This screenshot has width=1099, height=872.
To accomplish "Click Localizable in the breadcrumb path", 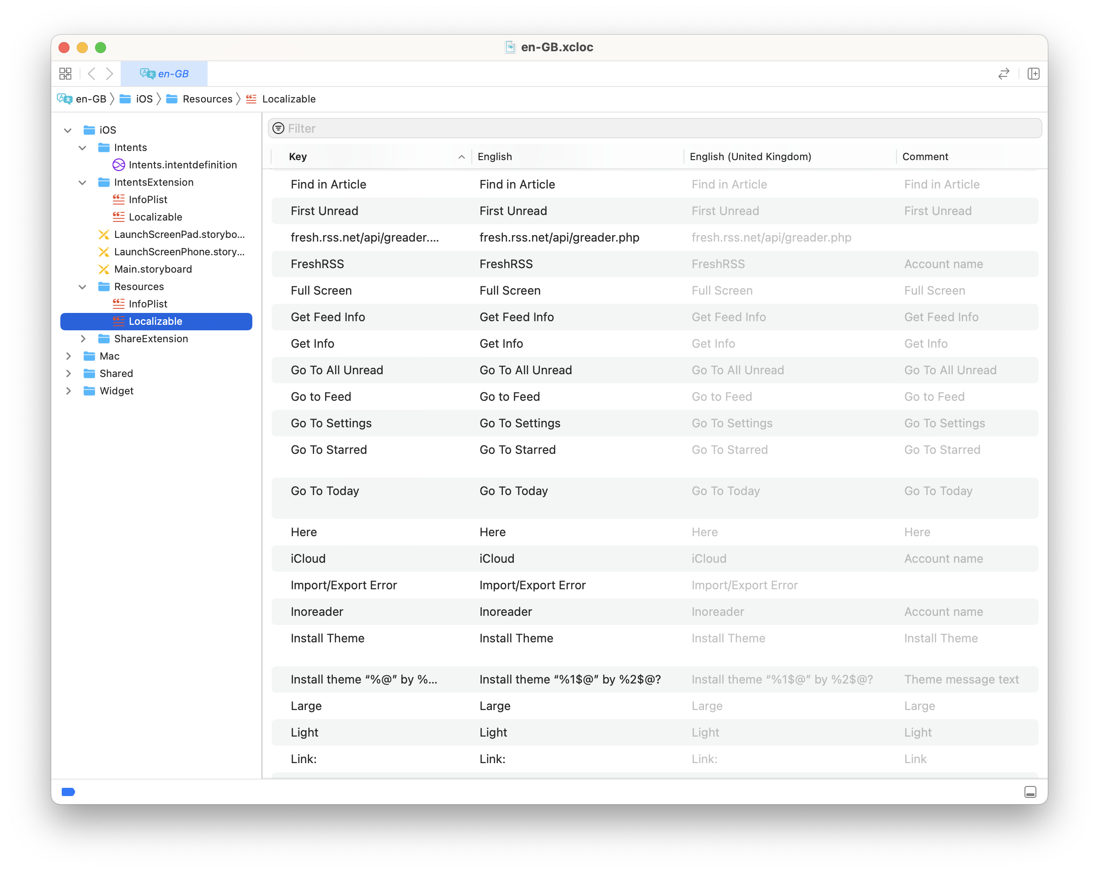I will (288, 99).
